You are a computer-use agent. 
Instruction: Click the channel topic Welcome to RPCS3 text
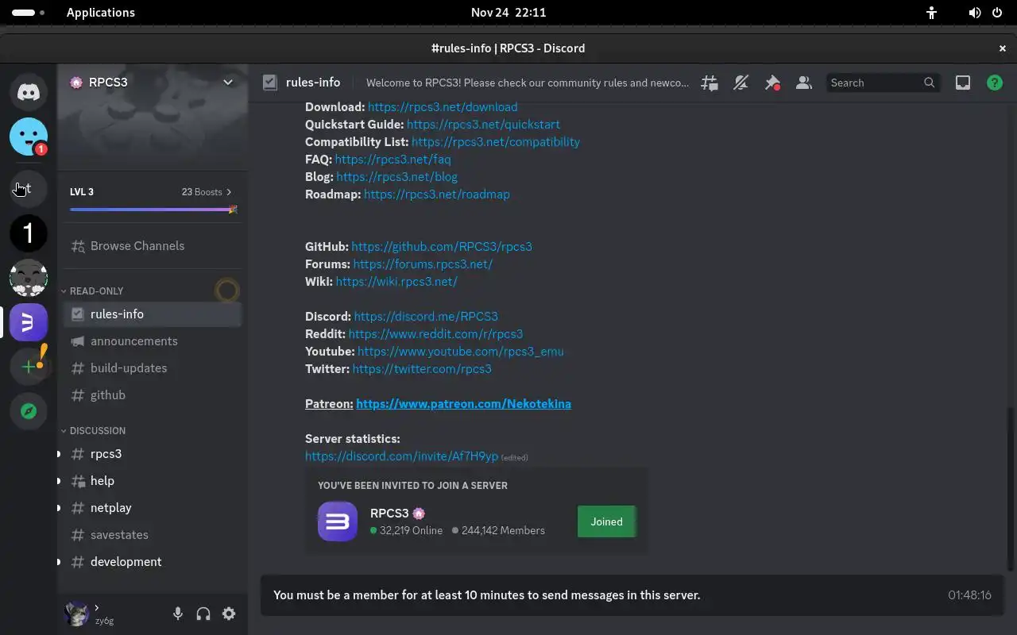pyautogui.click(x=528, y=83)
